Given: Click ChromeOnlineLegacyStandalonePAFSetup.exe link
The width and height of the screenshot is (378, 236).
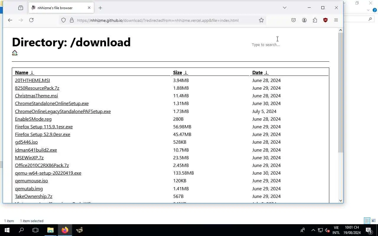Looking at the screenshot, I should [63, 111].
